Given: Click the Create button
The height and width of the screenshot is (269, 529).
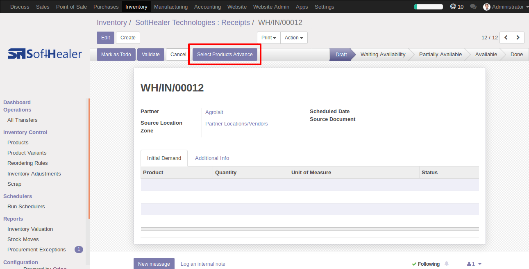Looking at the screenshot, I should coord(128,38).
